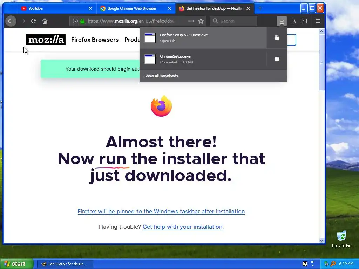This screenshot has width=359, height=269.
Task: Toggle the Downloads toolbar arrow button
Action: 282,21
